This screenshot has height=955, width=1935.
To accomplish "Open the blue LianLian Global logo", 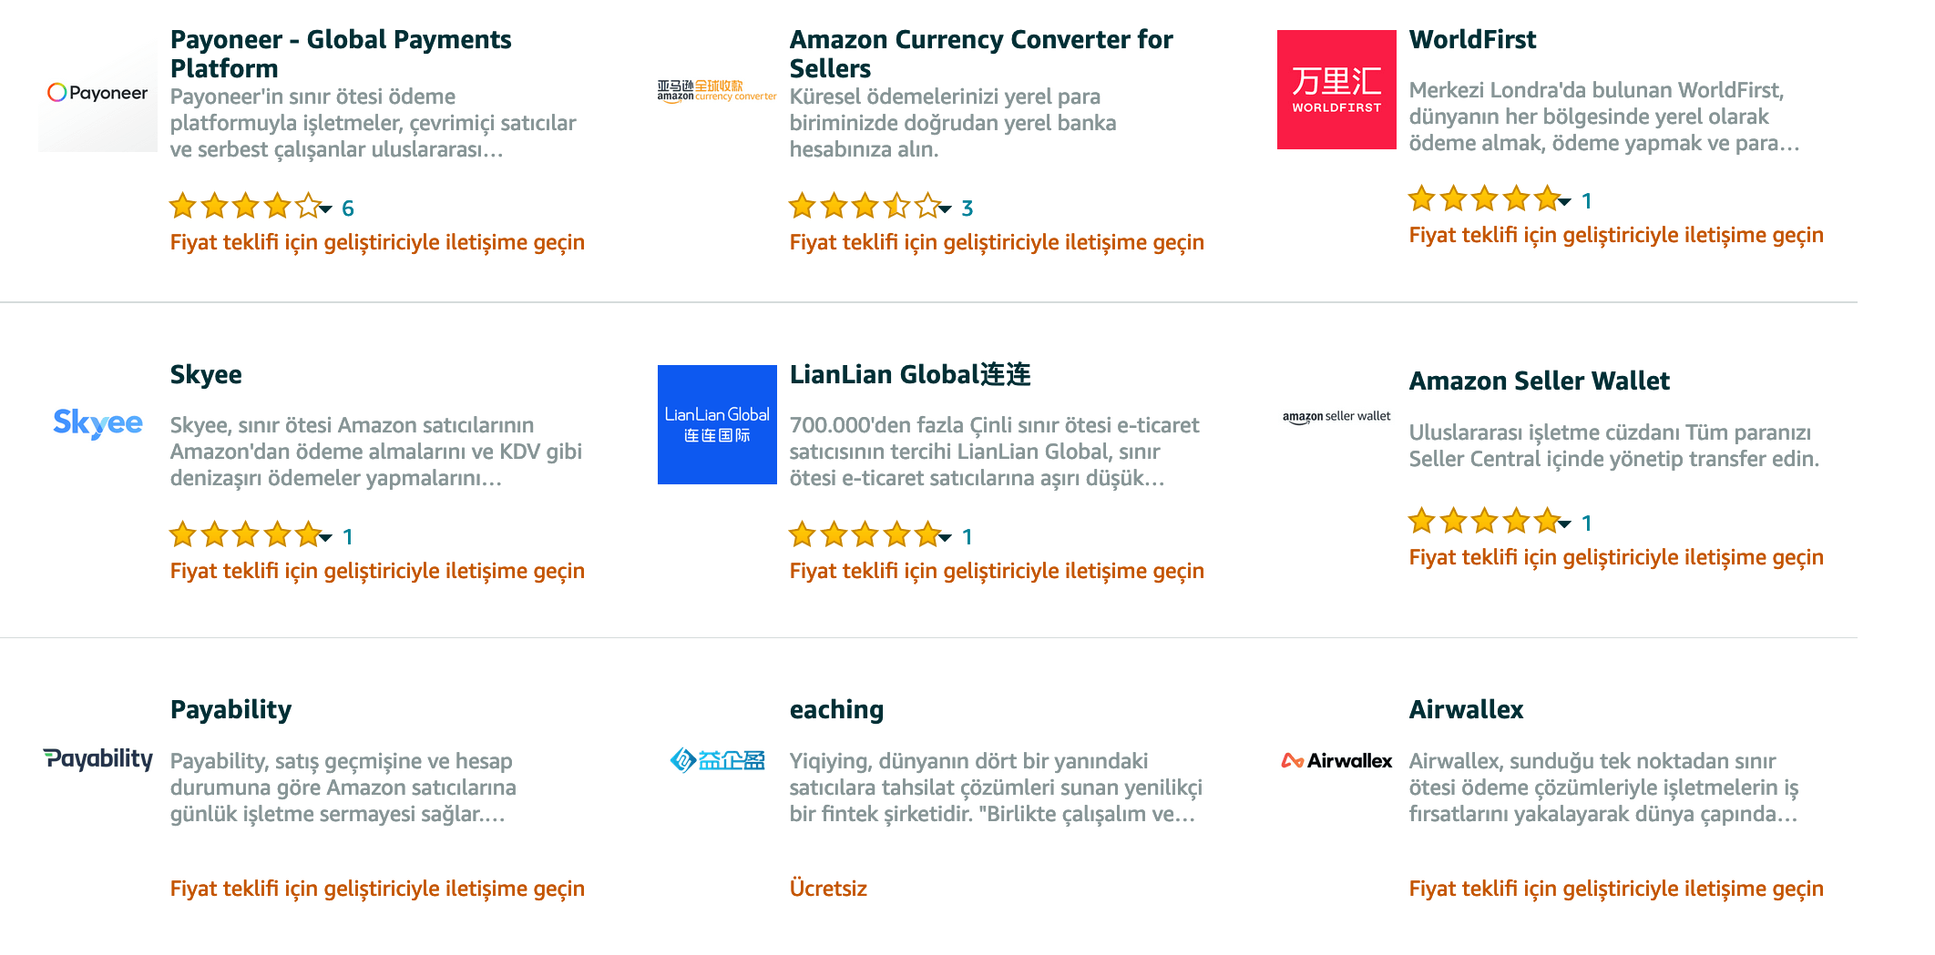I will click(x=717, y=424).
